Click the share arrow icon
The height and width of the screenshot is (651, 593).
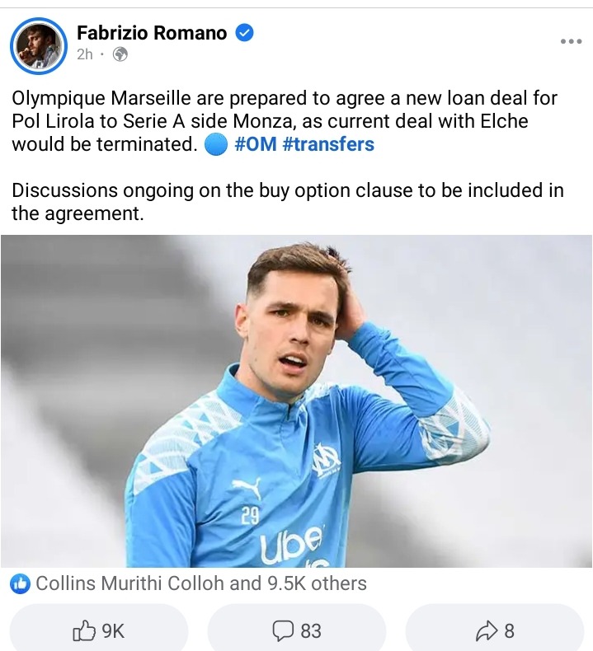[487, 630]
